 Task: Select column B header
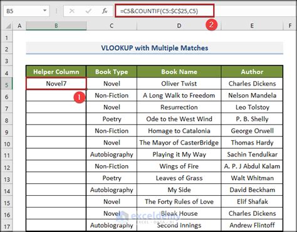[x=56, y=26]
